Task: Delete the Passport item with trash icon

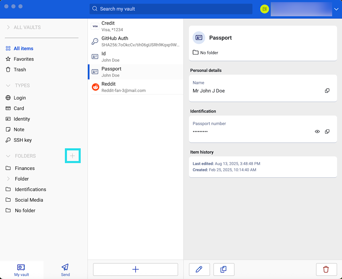Action: tap(326, 269)
